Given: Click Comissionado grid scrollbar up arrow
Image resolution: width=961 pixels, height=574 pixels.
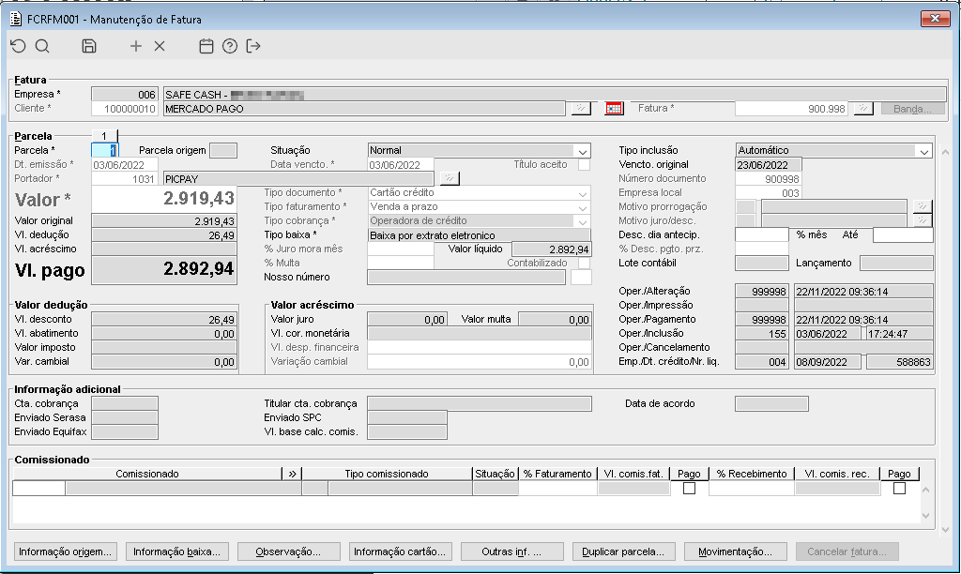Looking at the screenshot, I should pyautogui.click(x=925, y=490).
